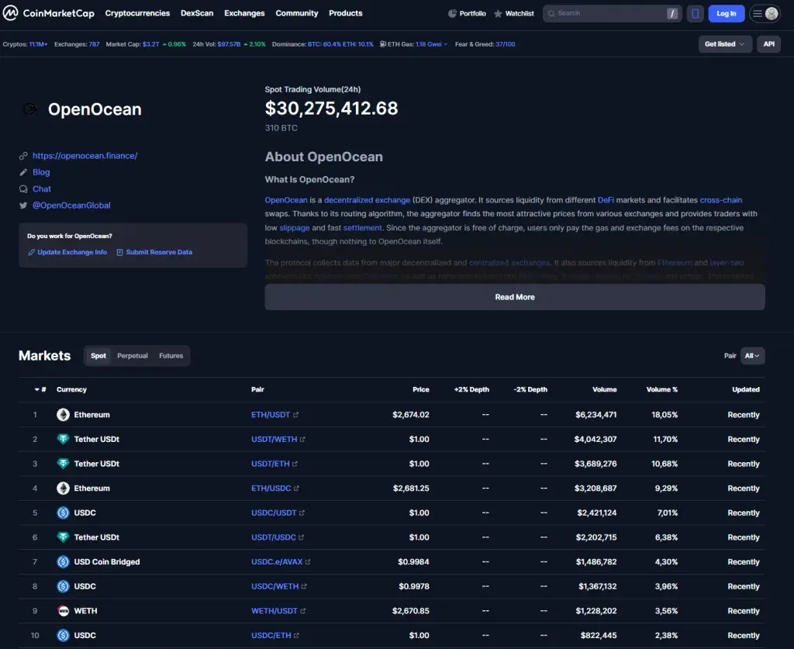This screenshot has width=794, height=649.
Task: Click the Tether icon in row 3
Action: (x=63, y=464)
